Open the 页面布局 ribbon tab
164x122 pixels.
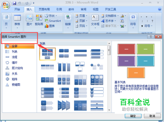click(x=44, y=9)
